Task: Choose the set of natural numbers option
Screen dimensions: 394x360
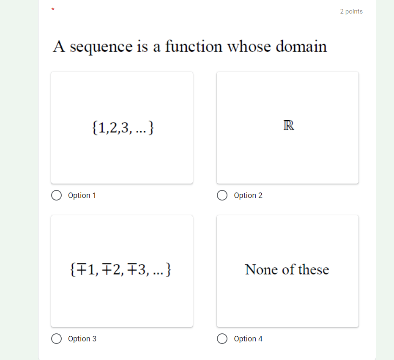Action: (x=122, y=127)
